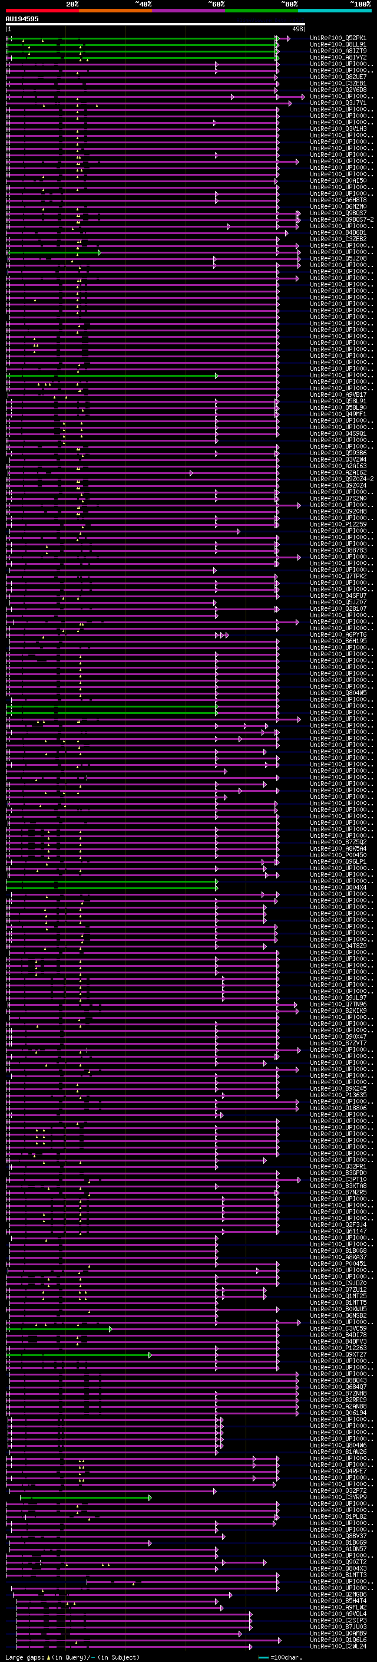Select hit UniRef100_Q4T8Z9
This screenshot has height=1662, width=377.
point(338,946)
